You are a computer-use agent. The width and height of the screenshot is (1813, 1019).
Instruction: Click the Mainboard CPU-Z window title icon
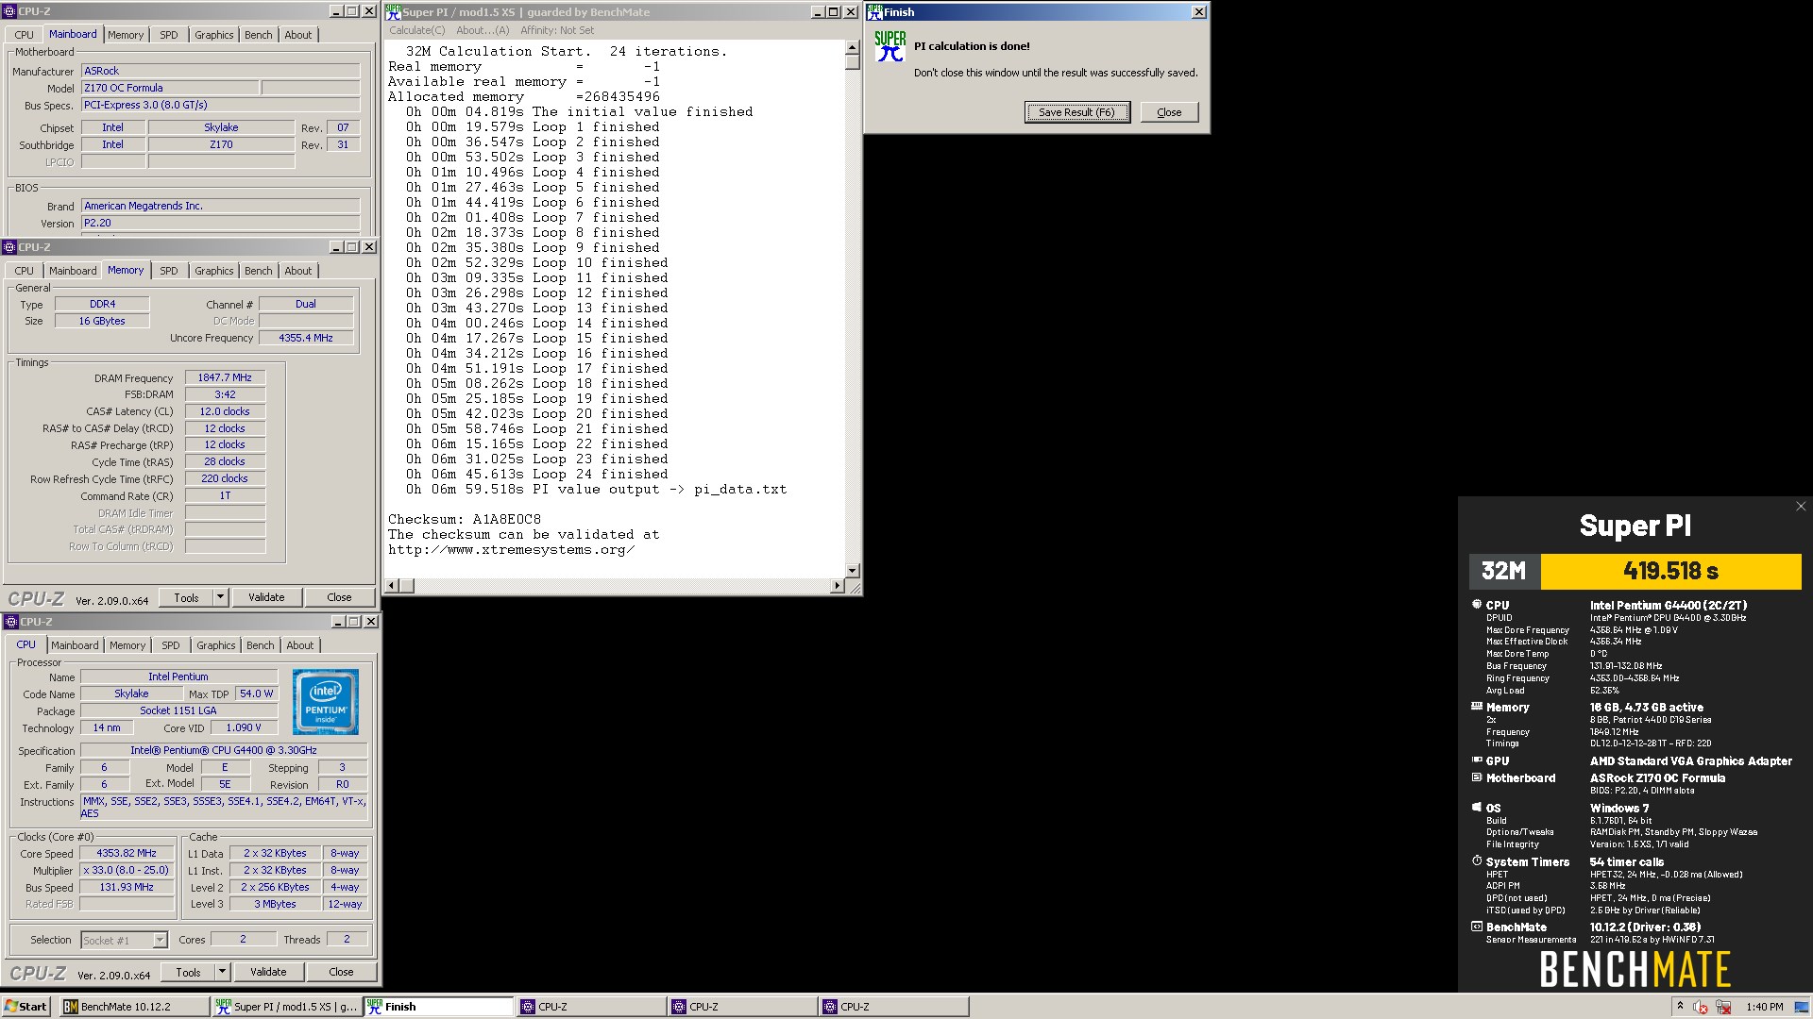pyautogui.click(x=9, y=11)
